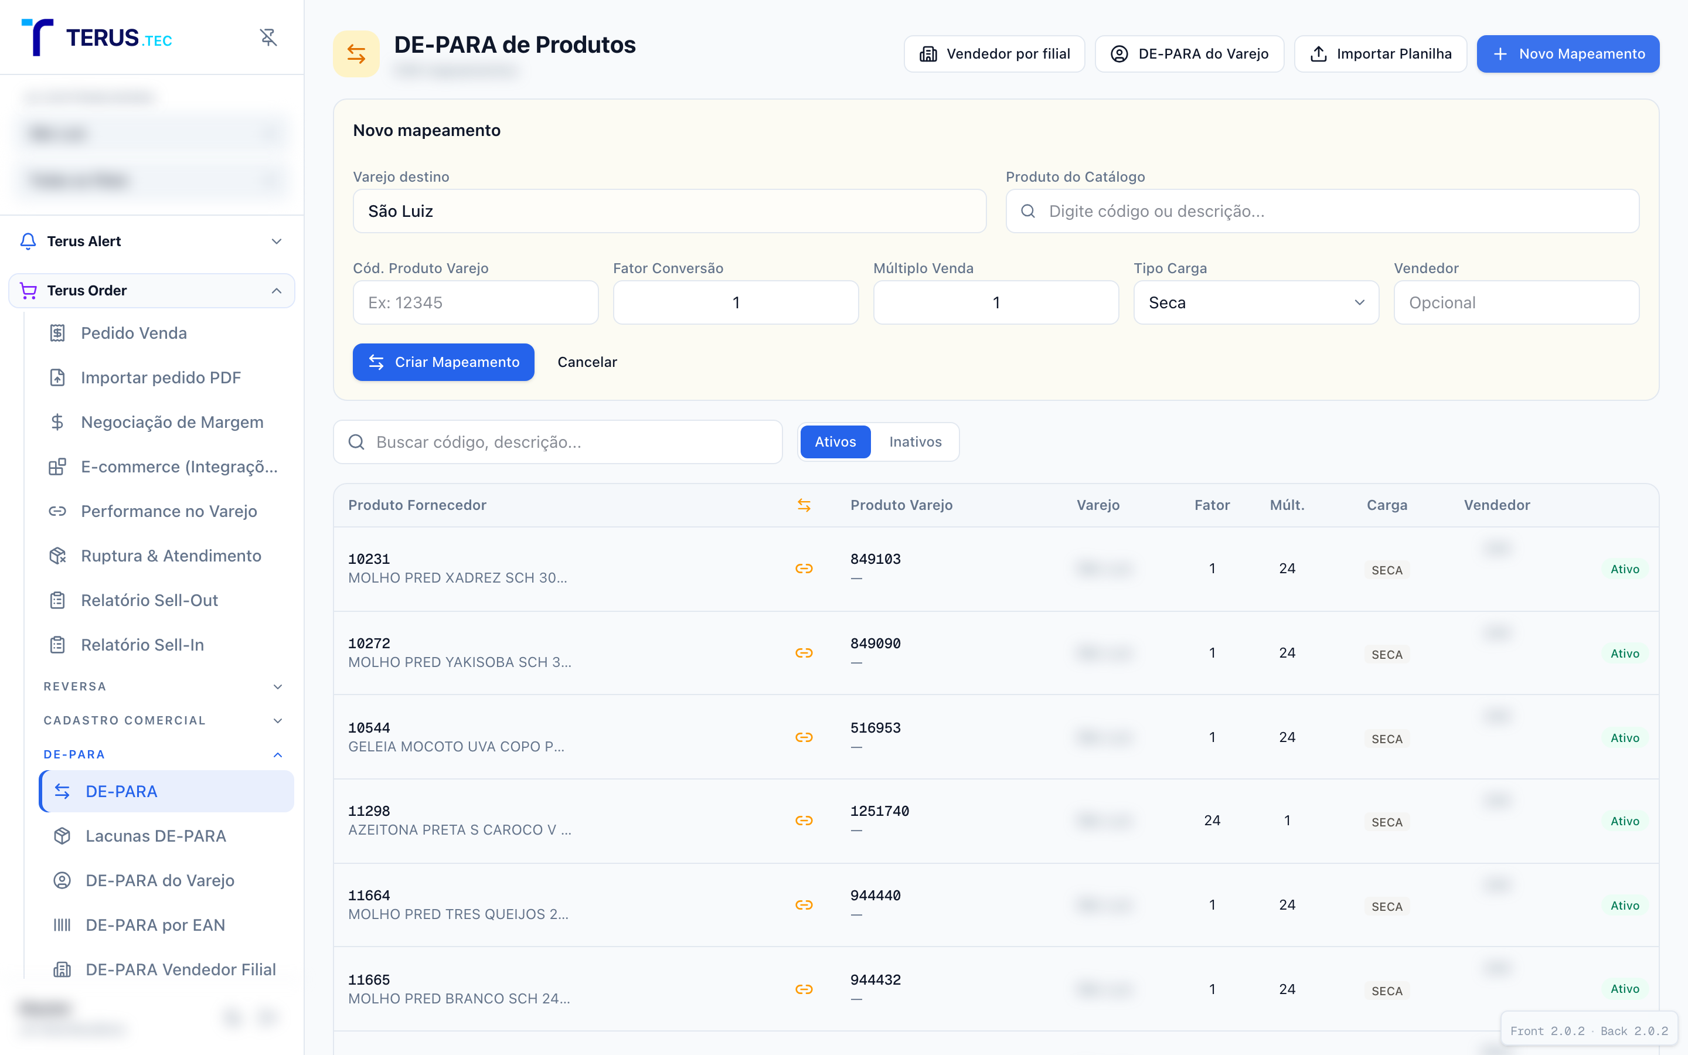Focus the Vendedor optional field
Screen dimensions: 1688x1055
(1516, 303)
